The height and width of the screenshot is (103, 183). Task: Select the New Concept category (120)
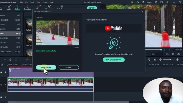pyautogui.click(x=10, y=51)
